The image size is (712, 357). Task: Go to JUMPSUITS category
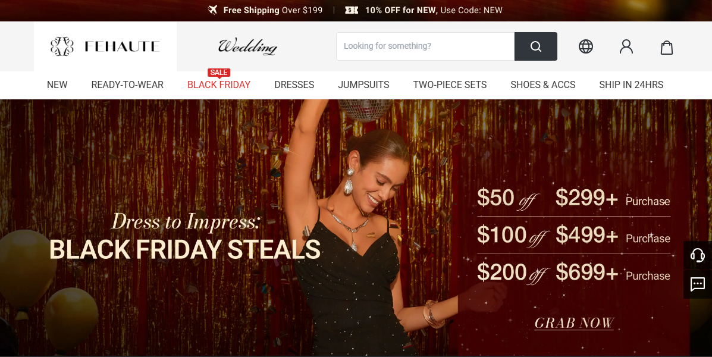click(363, 84)
